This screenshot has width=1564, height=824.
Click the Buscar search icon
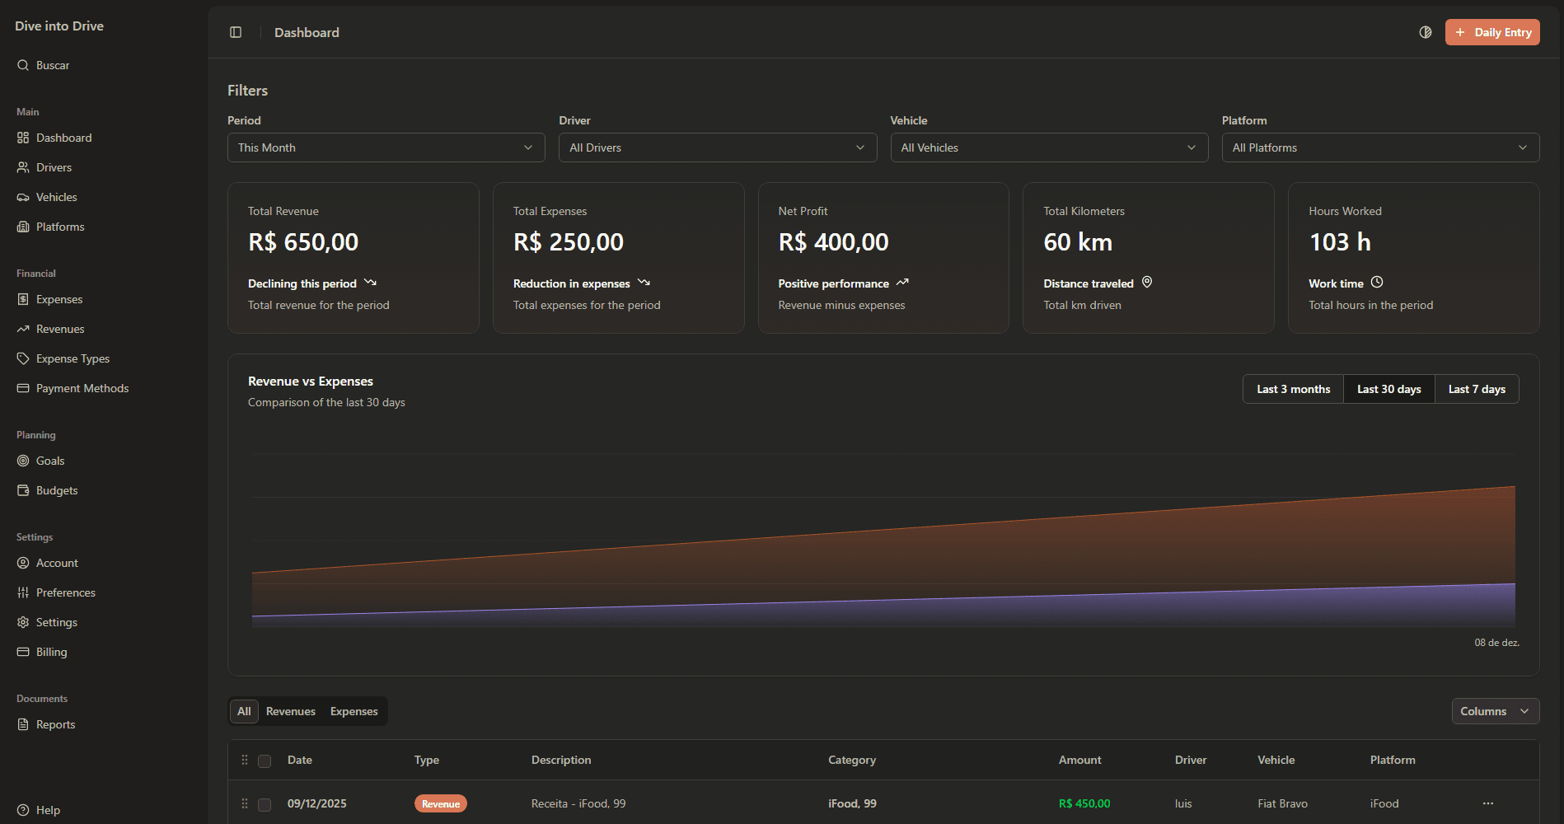23,65
